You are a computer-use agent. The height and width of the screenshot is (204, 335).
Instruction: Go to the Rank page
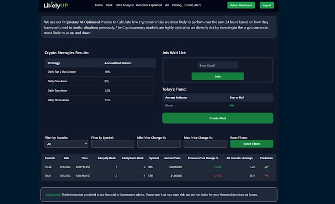109,5
